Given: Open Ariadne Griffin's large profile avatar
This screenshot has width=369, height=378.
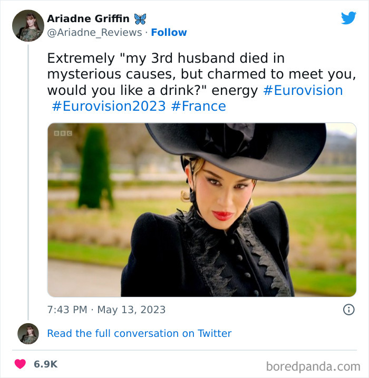Looking at the screenshot, I should (x=28, y=25).
